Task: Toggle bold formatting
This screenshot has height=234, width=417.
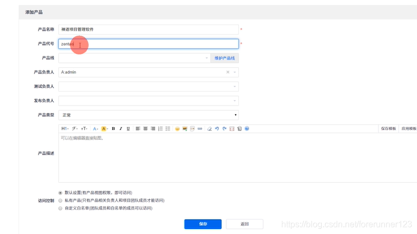Action: click(x=113, y=128)
